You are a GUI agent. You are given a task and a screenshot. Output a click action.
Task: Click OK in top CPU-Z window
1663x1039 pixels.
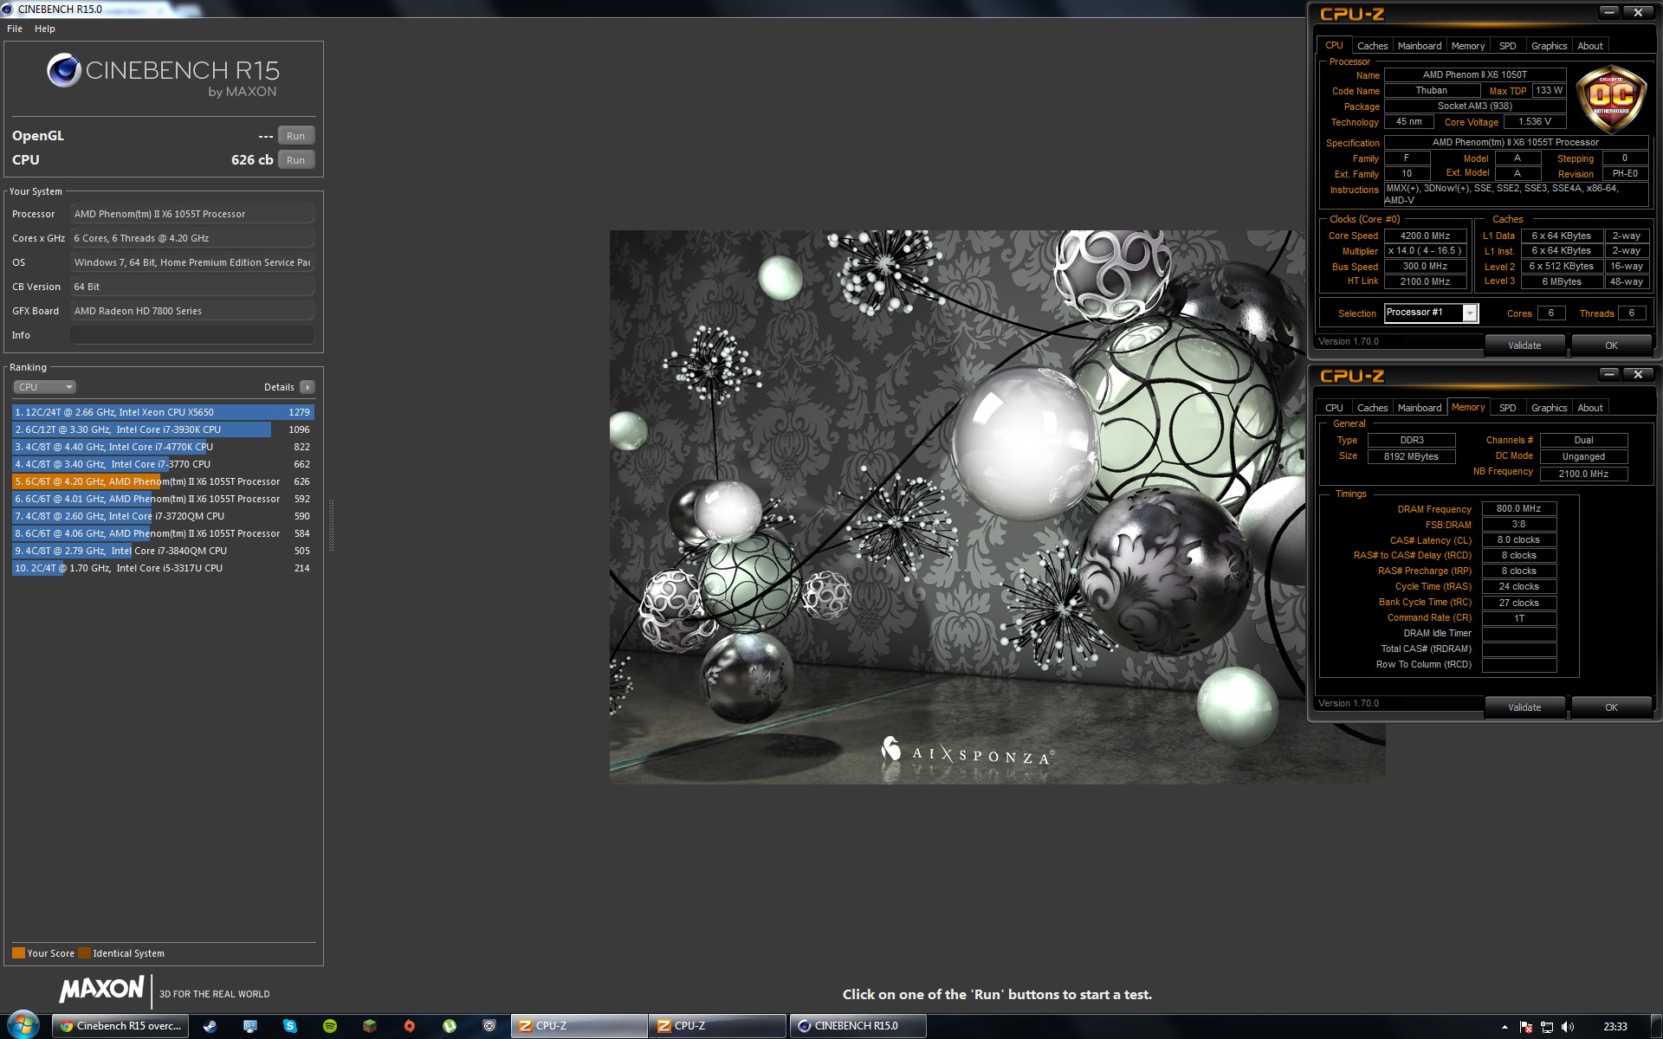click(1611, 345)
